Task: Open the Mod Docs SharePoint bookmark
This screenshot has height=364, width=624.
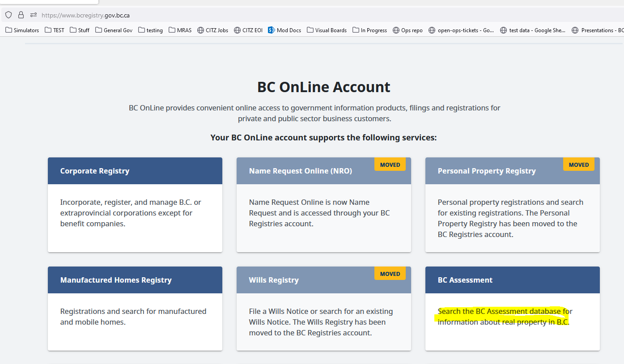Action: point(284,30)
